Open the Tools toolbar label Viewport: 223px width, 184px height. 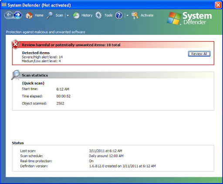pyautogui.click(x=108, y=15)
